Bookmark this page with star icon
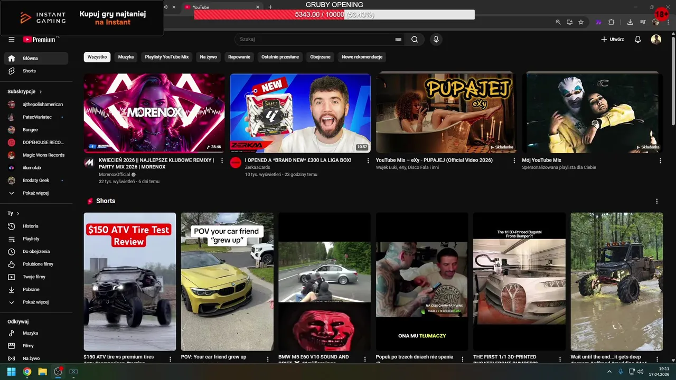Screen dimensions: 676x380 tap(581, 22)
